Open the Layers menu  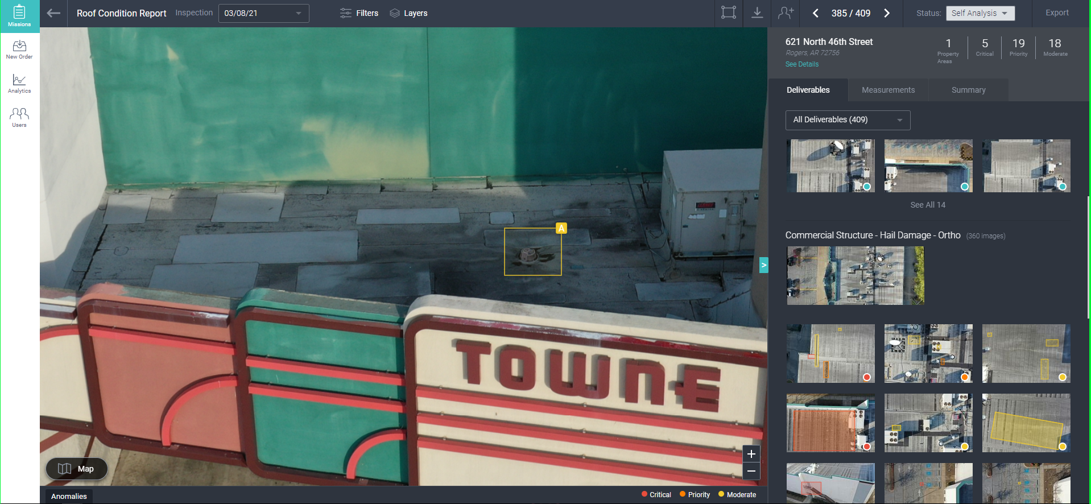click(x=408, y=13)
